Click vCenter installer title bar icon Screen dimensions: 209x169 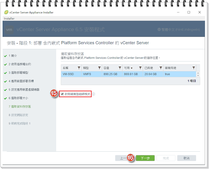pos(6,12)
